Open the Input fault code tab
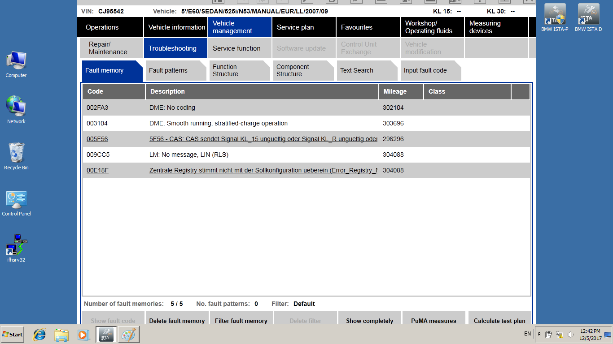The width and height of the screenshot is (613, 344). coord(425,70)
